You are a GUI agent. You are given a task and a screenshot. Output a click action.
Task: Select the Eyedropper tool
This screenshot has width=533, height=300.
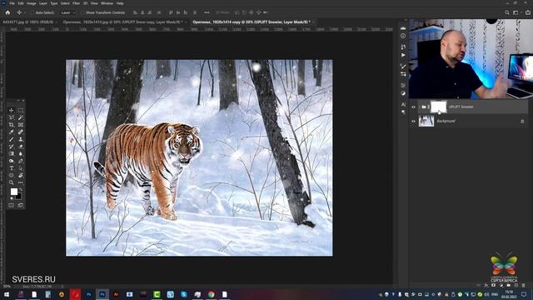(11, 132)
